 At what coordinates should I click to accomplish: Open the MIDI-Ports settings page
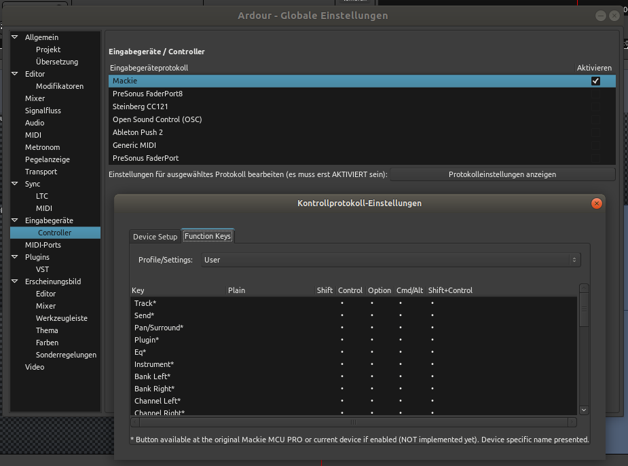(x=43, y=245)
